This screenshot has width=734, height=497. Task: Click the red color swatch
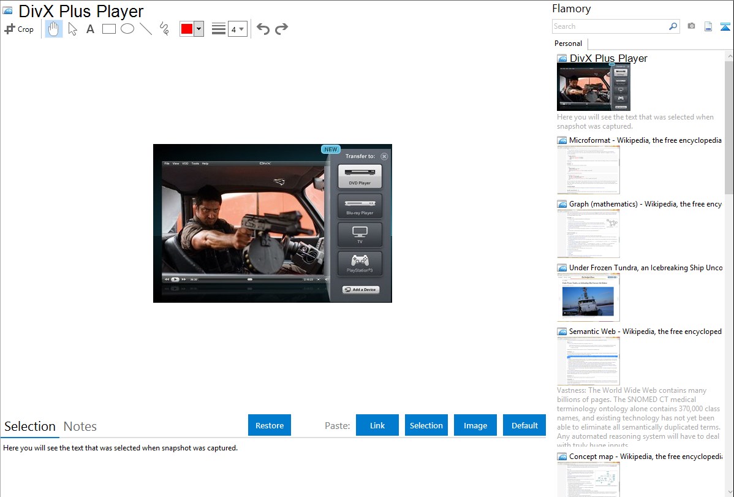click(x=187, y=29)
